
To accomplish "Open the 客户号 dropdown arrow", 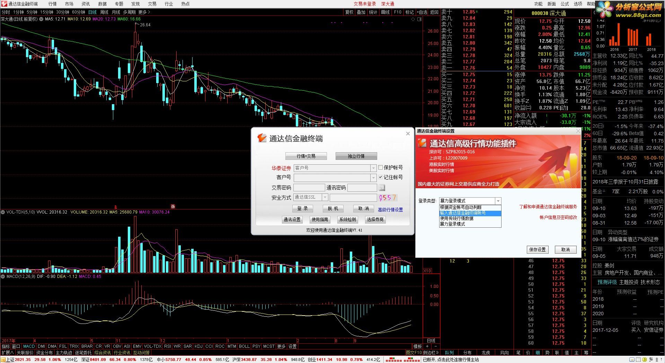I will point(373,178).
